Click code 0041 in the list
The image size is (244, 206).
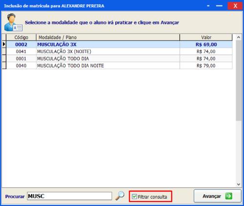(21, 52)
